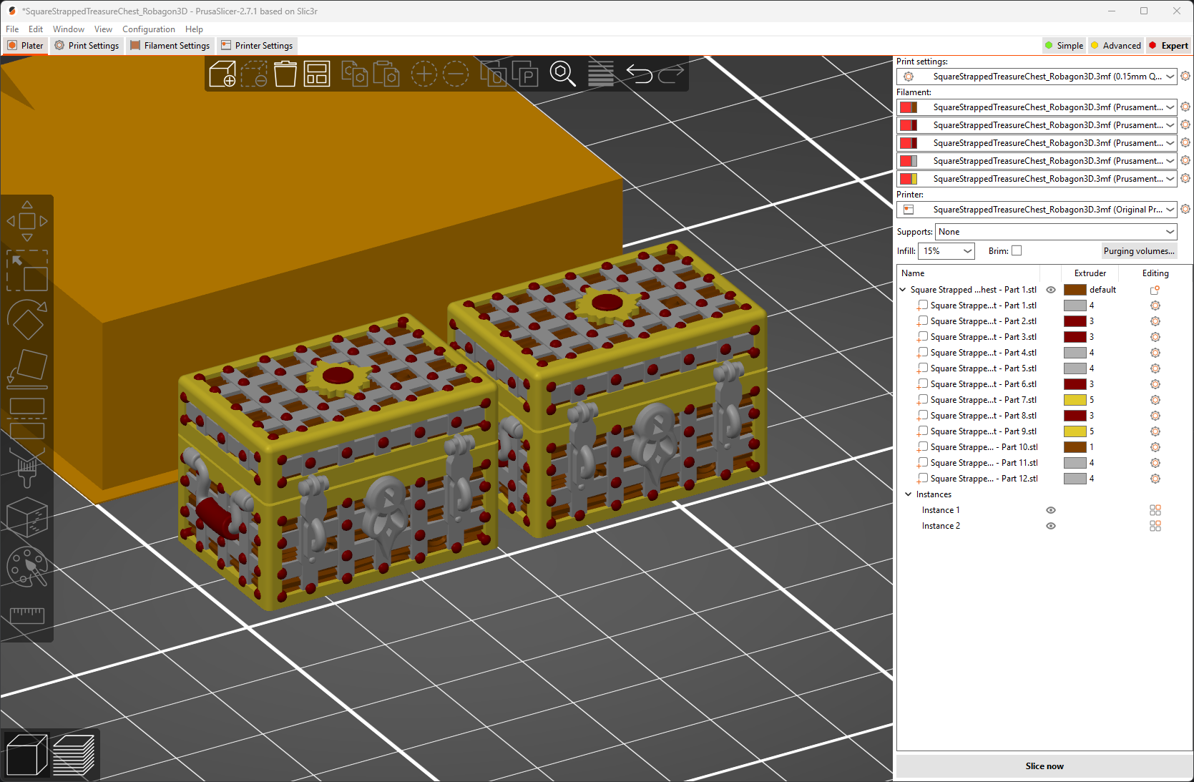Viewport: 1194px width, 782px height.
Task: Open the variable layer height tool
Action: coord(601,74)
